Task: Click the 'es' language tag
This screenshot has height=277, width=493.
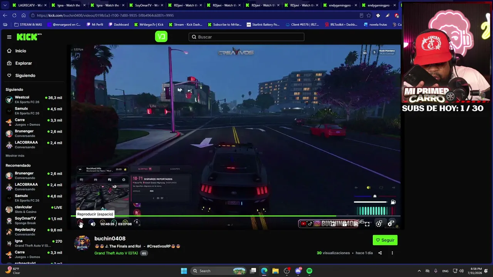Action: [144, 253]
